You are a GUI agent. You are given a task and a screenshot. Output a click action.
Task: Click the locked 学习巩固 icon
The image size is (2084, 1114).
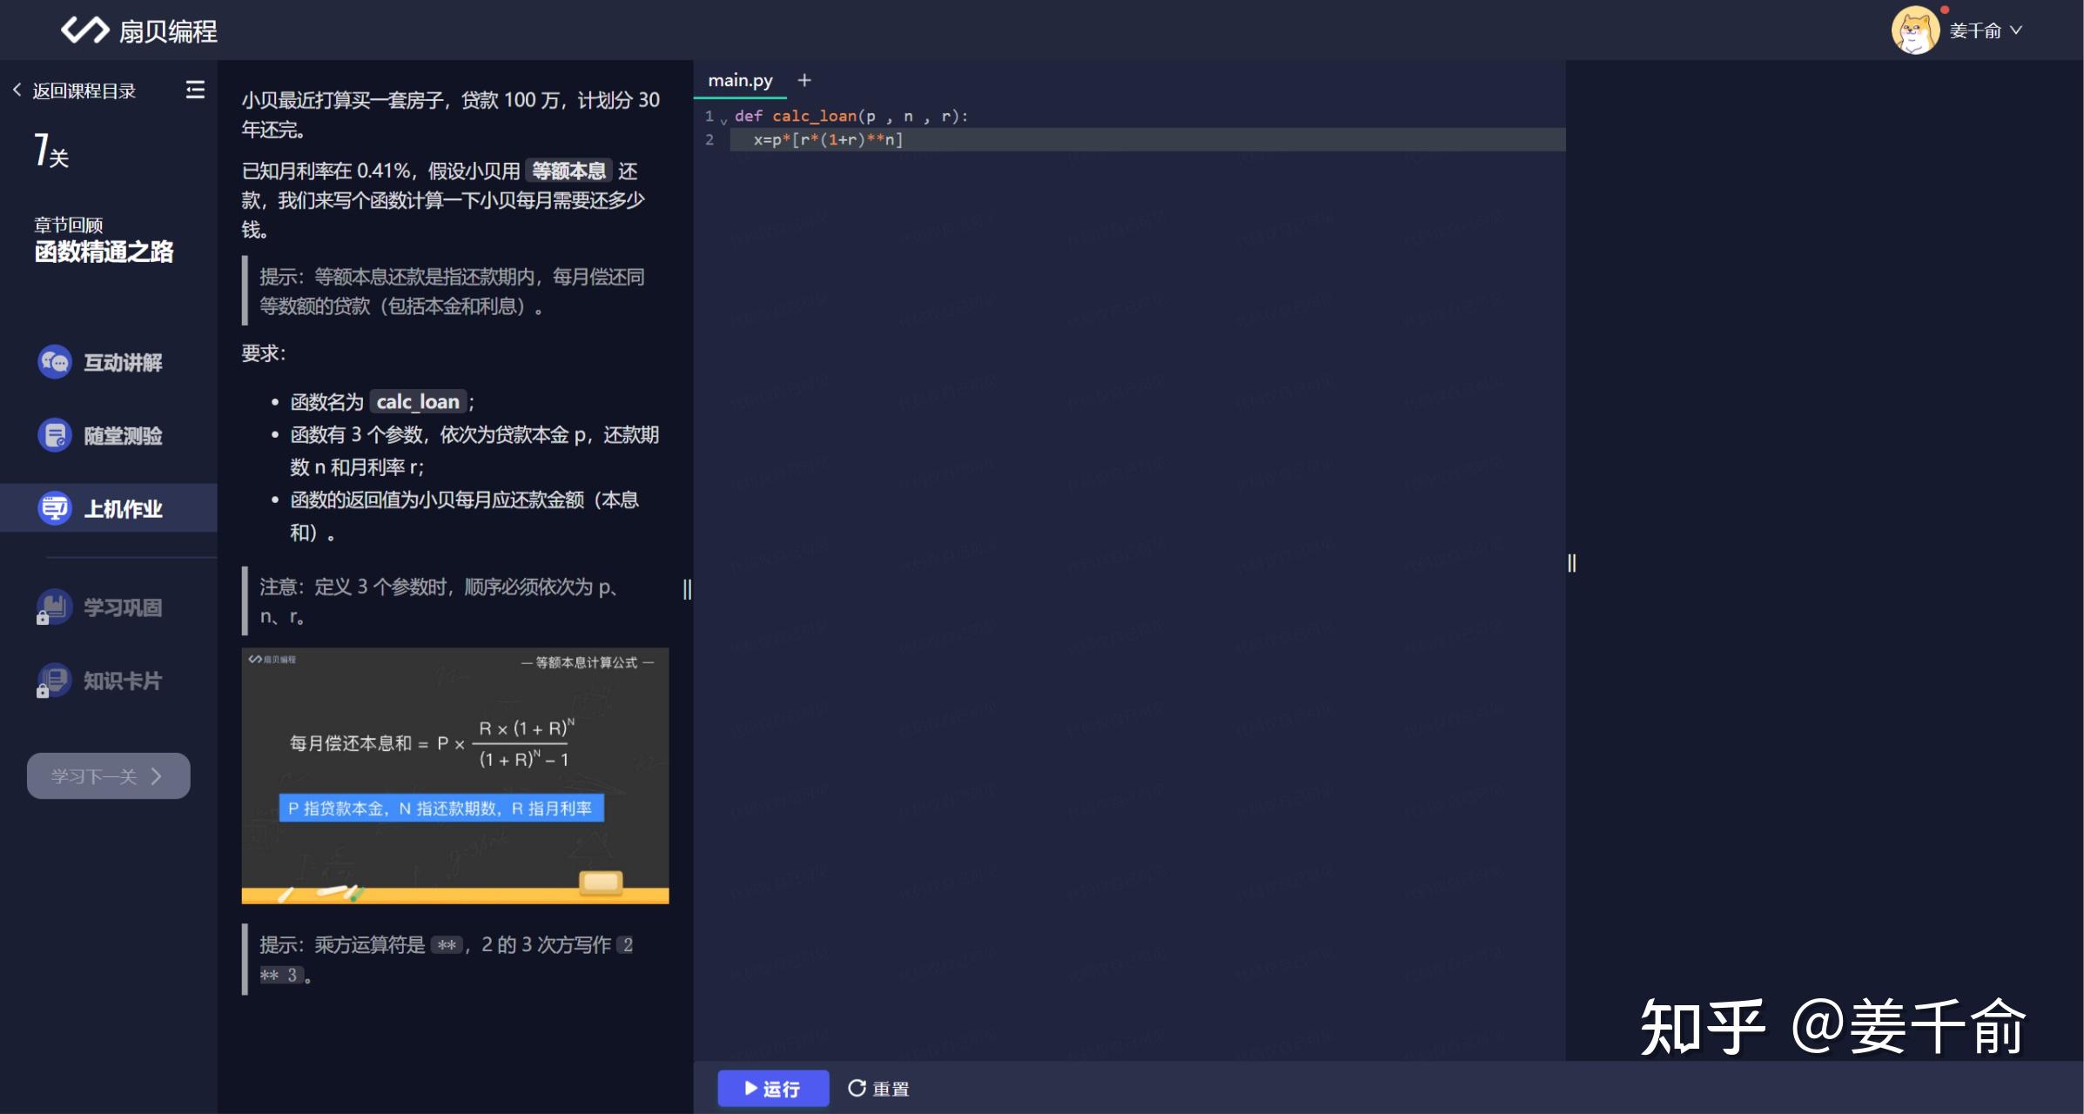point(54,607)
